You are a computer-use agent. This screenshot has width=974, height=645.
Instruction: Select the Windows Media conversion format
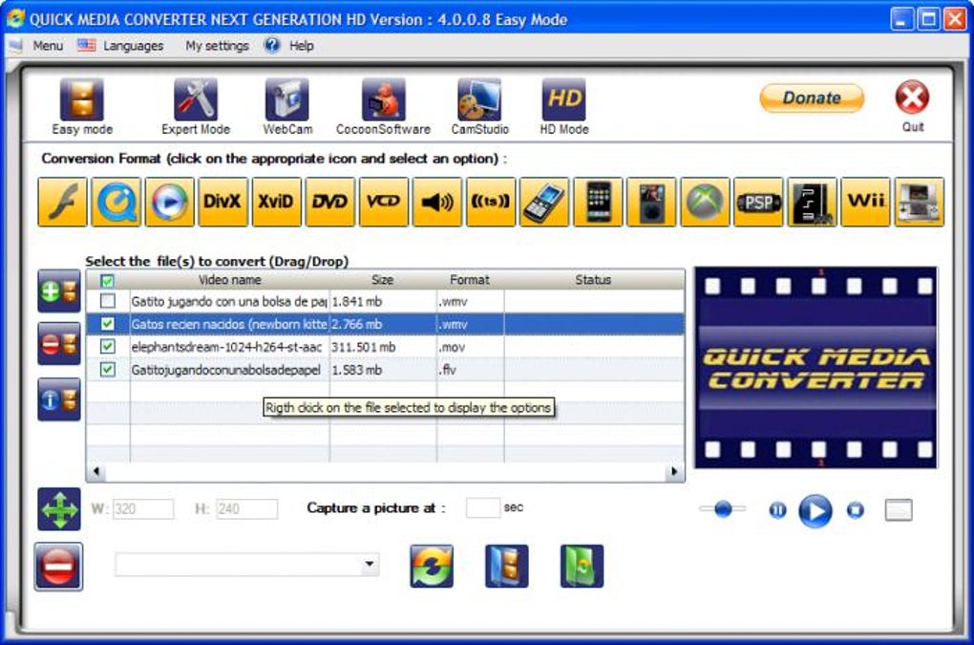point(170,202)
